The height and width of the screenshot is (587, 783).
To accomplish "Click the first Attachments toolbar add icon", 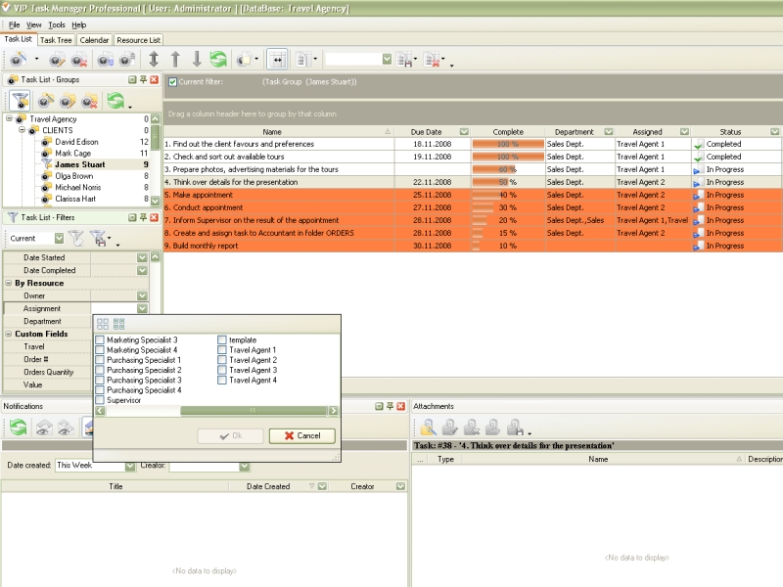I will [428, 428].
